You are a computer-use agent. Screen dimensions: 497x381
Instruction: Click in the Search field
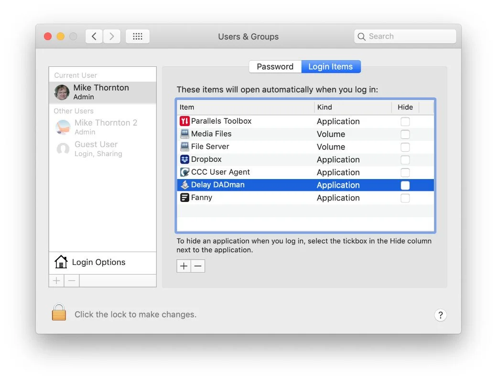(405, 36)
